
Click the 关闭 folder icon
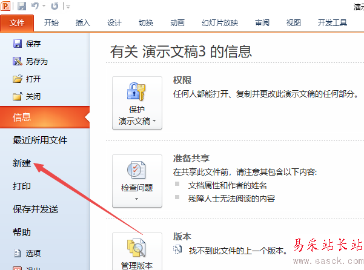(x=18, y=96)
